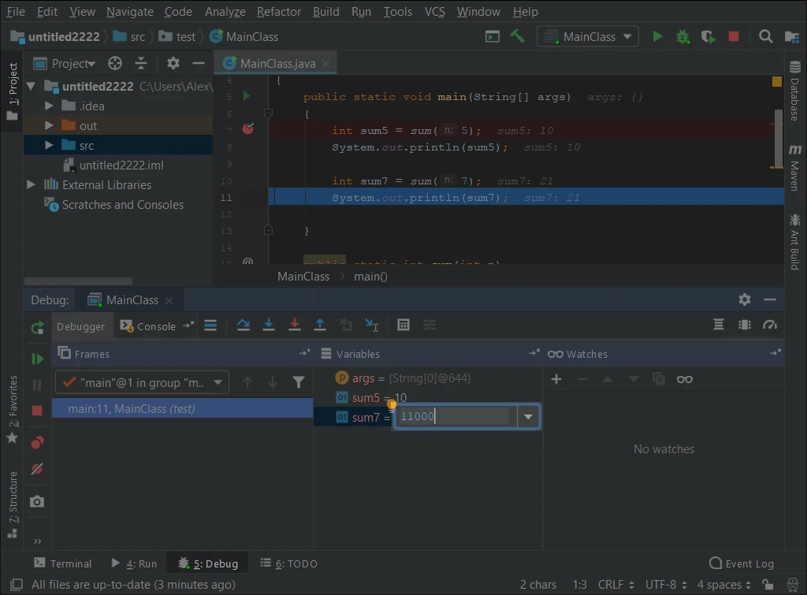Open View Breakpoints red circles icon
The height and width of the screenshot is (595, 807).
[37, 443]
